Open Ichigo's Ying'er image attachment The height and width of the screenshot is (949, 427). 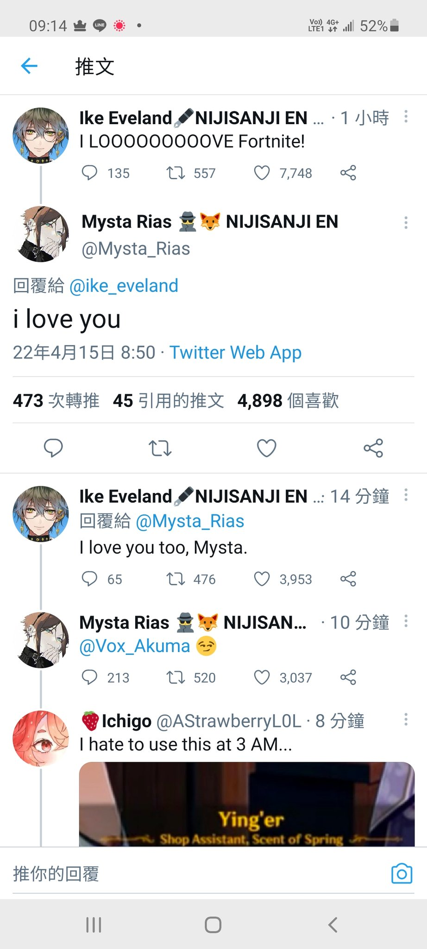[x=247, y=804]
